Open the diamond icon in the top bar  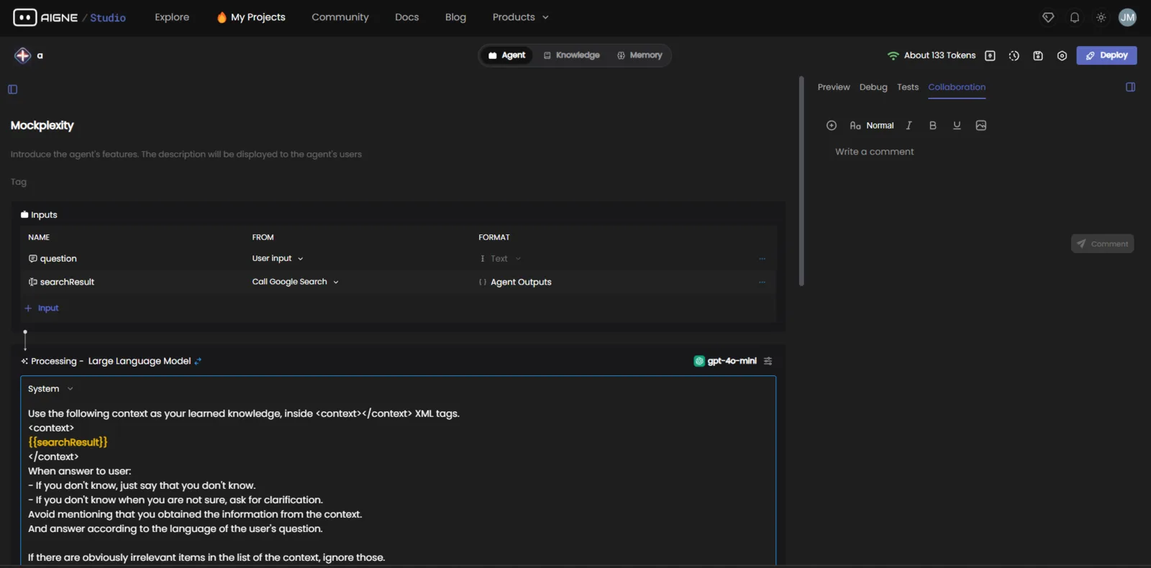pyautogui.click(x=1048, y=17)
